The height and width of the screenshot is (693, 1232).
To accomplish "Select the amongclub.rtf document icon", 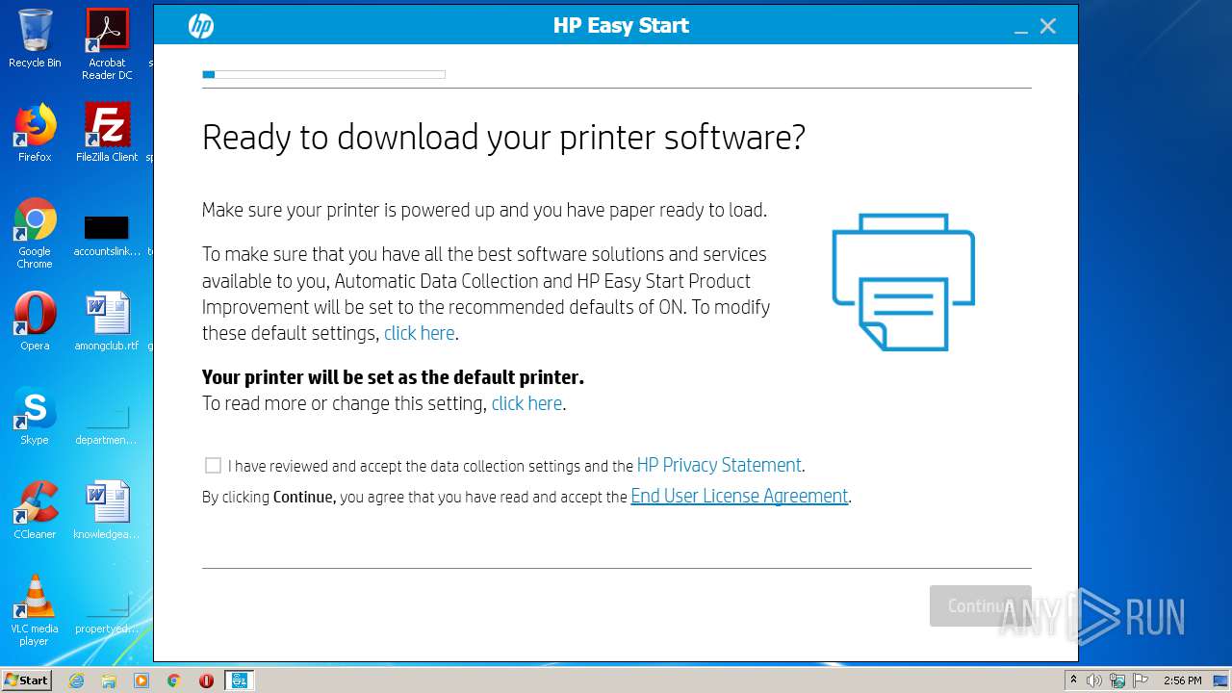I will 107,321.
